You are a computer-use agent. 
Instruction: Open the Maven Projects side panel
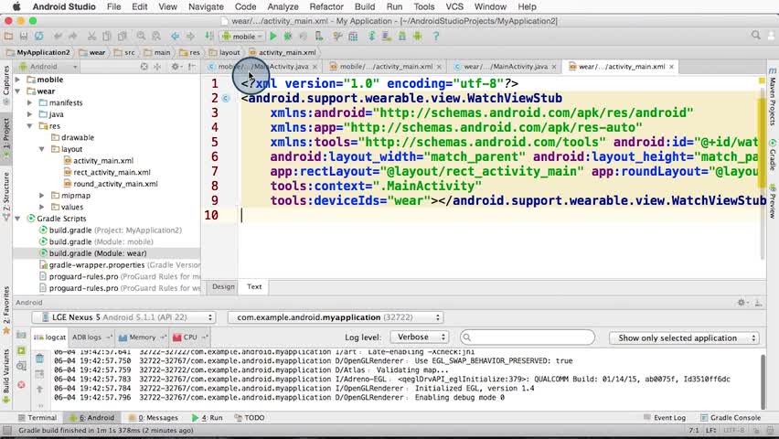click(773, 97)
